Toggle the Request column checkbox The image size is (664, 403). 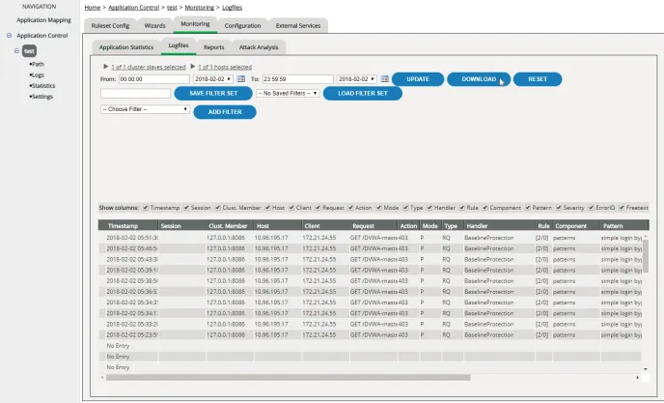coord(318,208)
